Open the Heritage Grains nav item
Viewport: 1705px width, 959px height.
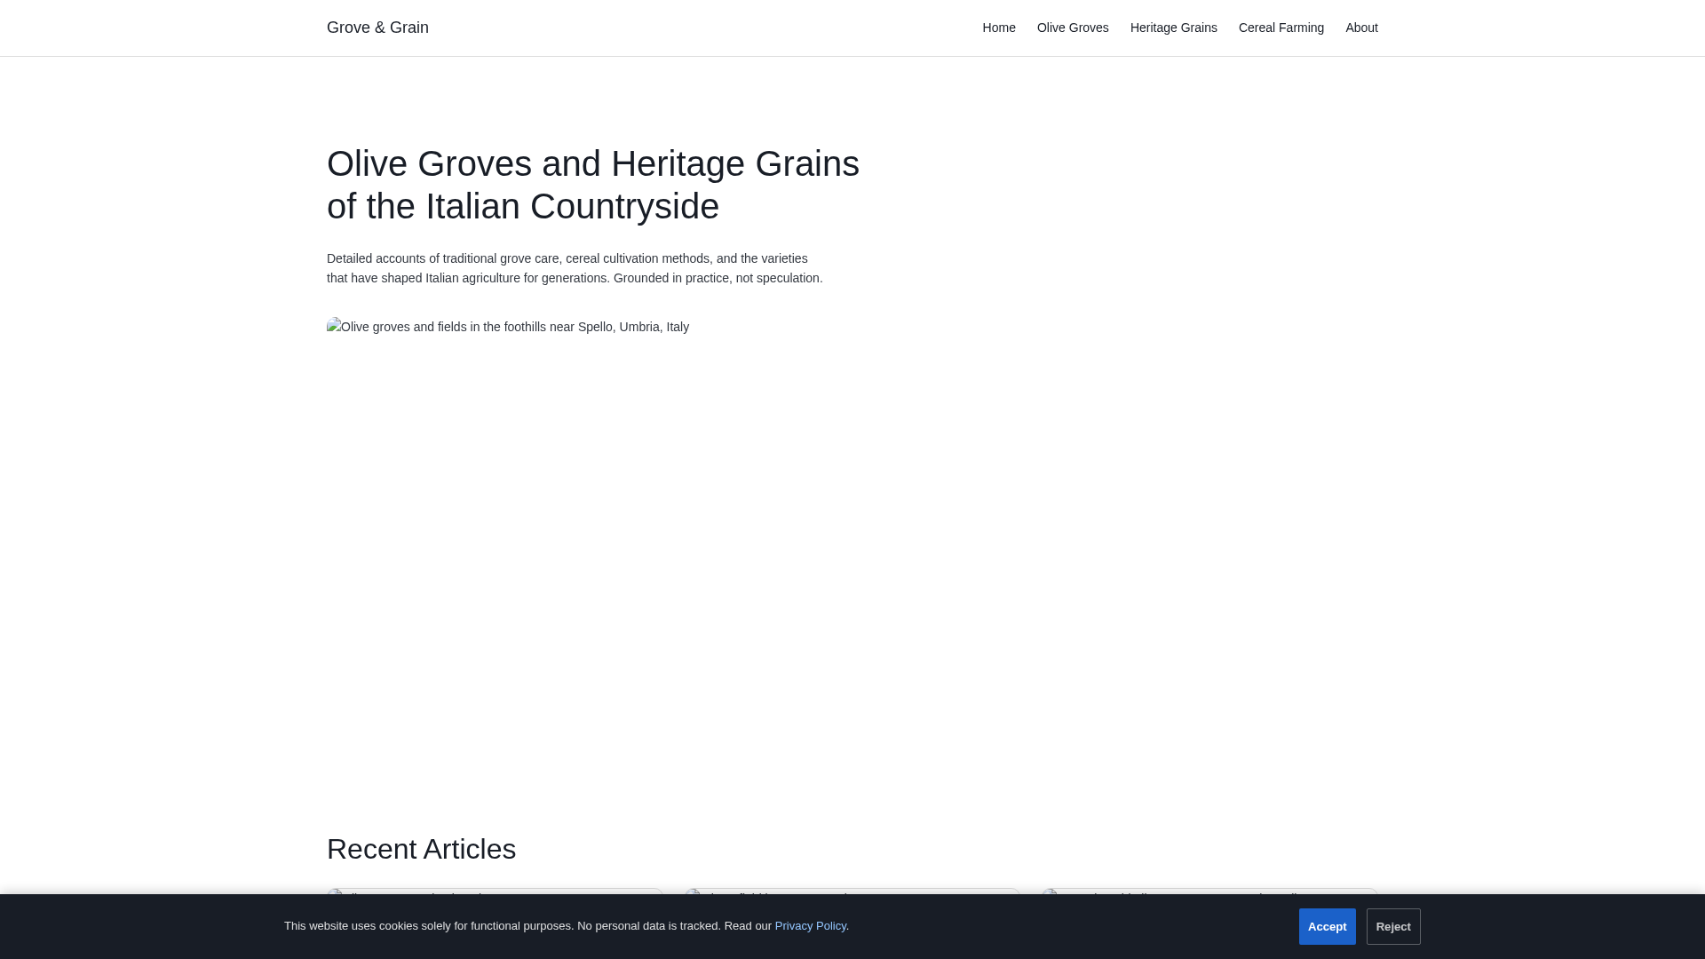click(x=1173, y=28)
